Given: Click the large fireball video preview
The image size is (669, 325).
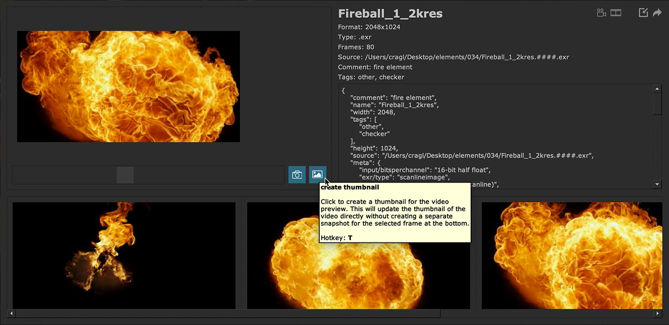Looking at the screenshot, I should pos(128,86).
